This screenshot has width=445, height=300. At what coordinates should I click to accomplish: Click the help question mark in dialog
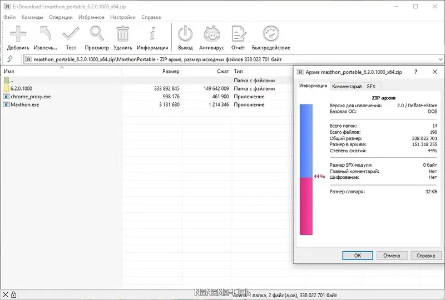tap(416, 72)
